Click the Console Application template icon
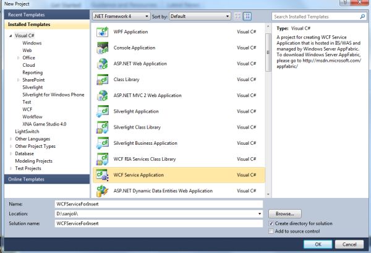 click(x=102, y=48)
